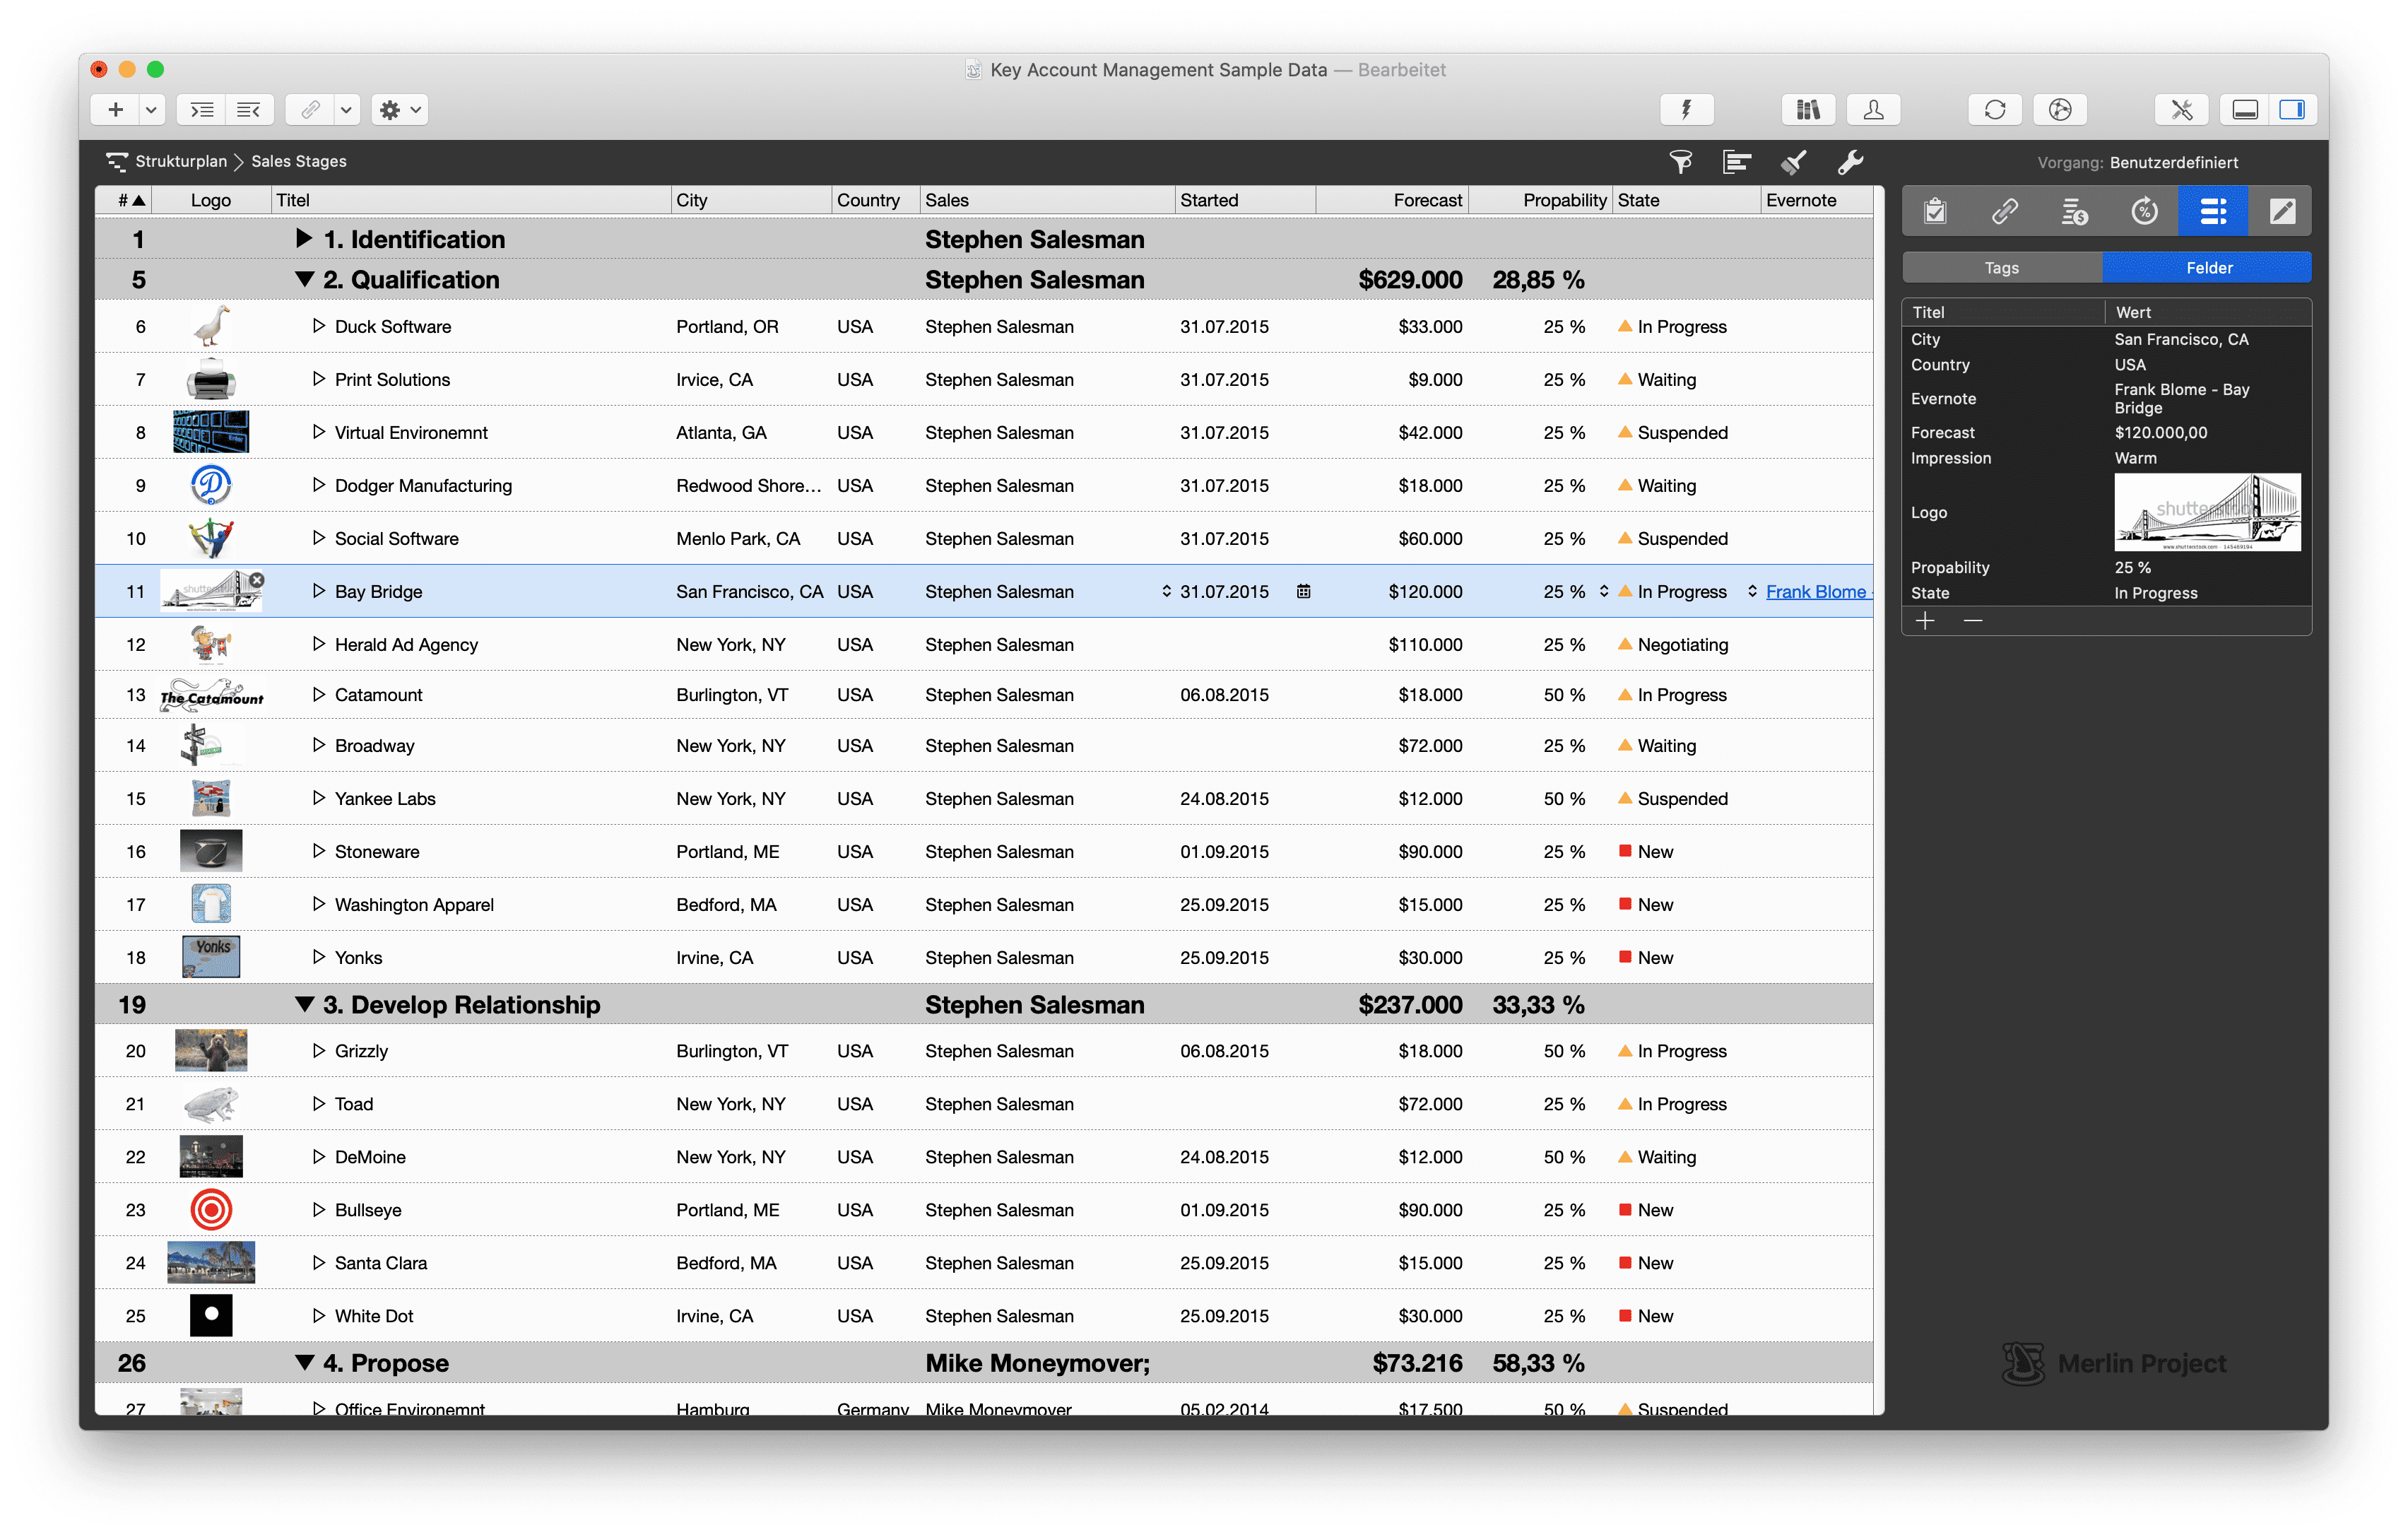
Task: Expand the Duck Software row
Action: (x=318, y=326)
